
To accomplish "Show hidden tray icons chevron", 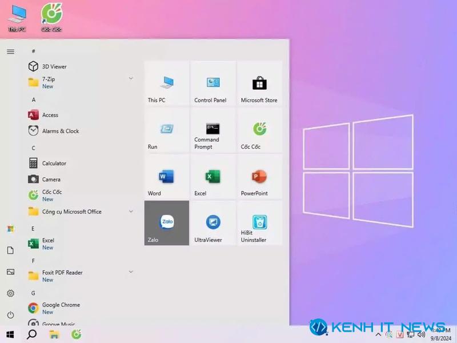I will (378, 334).
